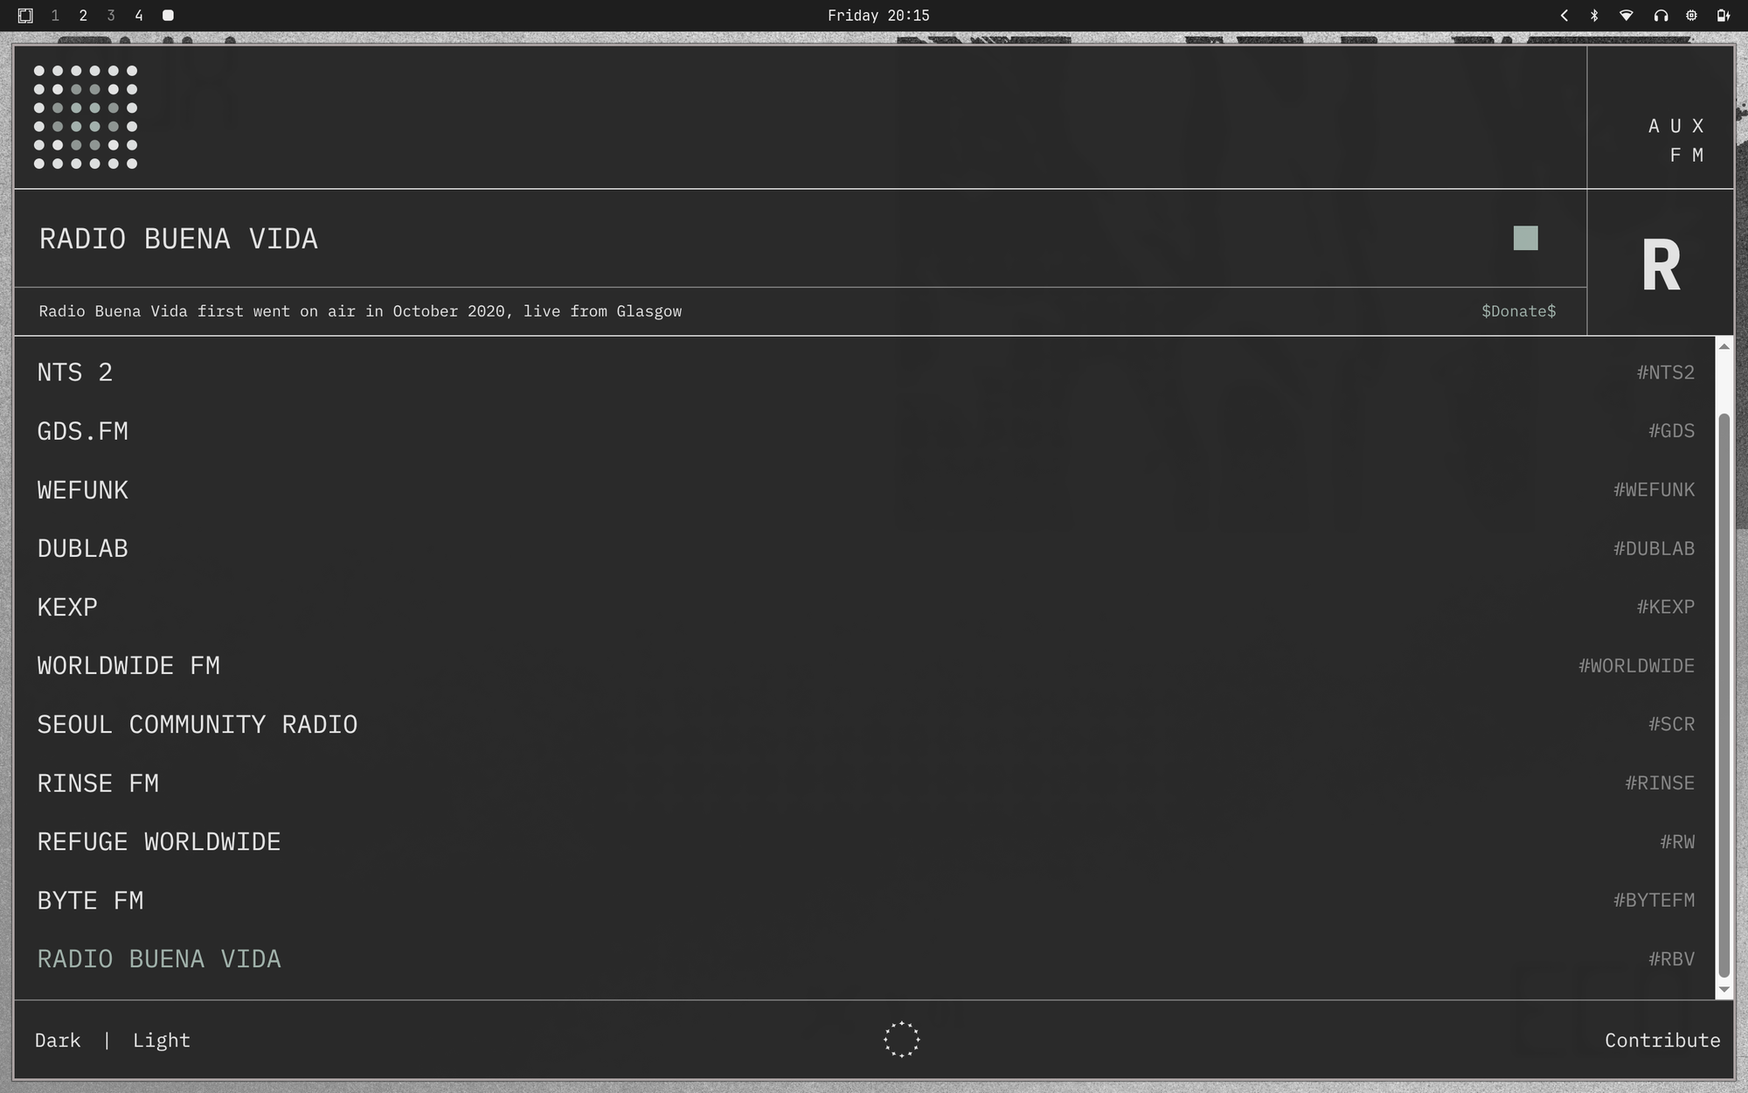This screenshot has width=1748, height=1093.
Task: Click the window layout icon in top bar
Action: [25, 16]
